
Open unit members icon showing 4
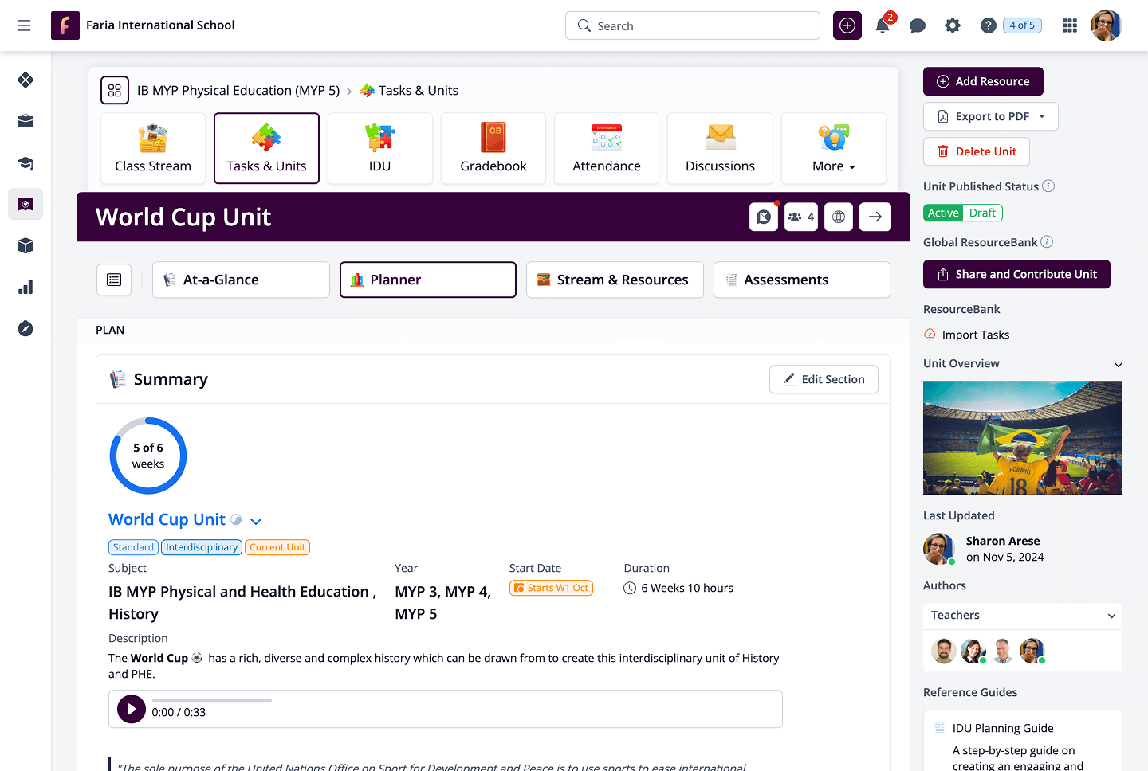point(801,217)
